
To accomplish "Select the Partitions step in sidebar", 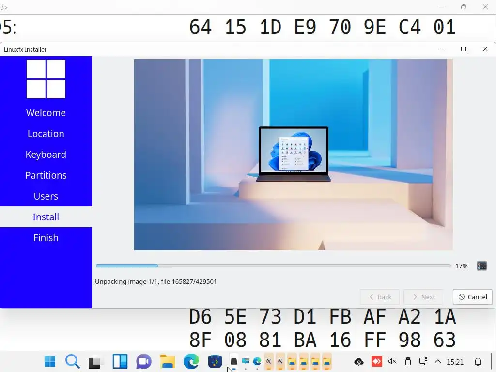I will 46,175.
